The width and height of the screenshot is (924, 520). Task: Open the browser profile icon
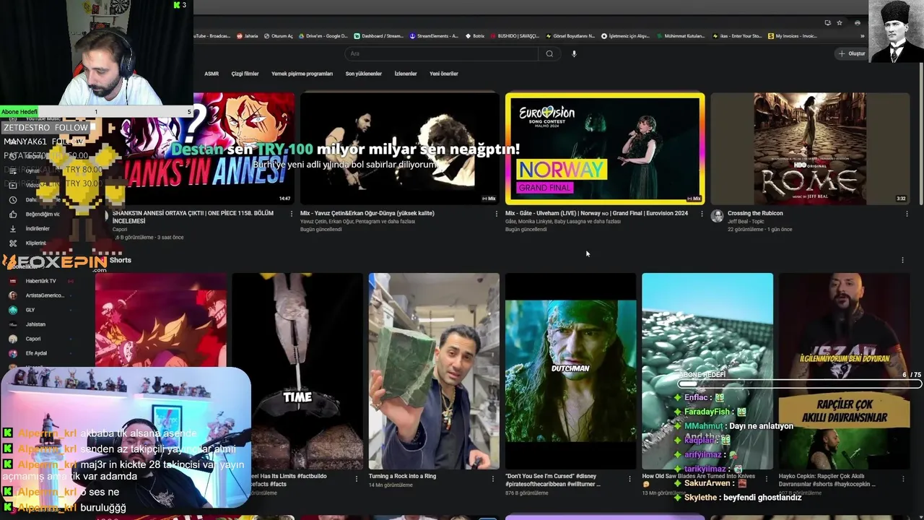click(857, 22)
